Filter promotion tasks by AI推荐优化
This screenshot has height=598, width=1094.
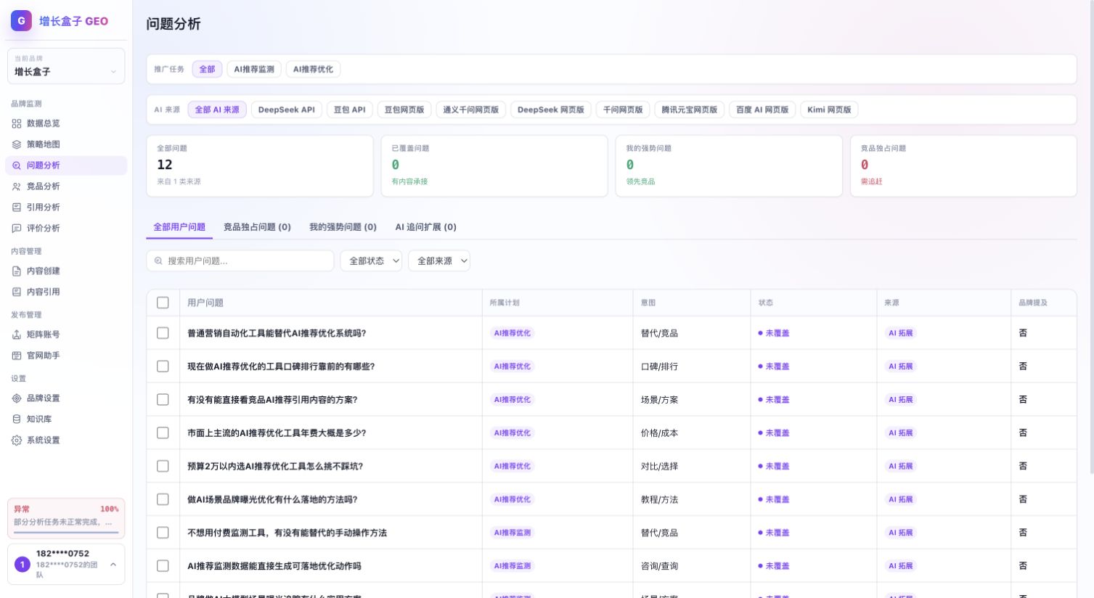tap(313, 69)
